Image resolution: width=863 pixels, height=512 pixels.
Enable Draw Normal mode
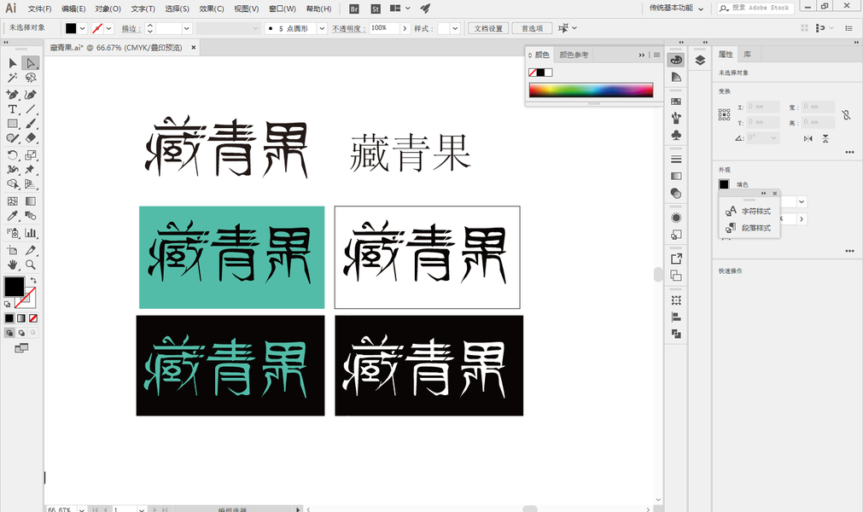pyautogui.click(x=9, y=333)
